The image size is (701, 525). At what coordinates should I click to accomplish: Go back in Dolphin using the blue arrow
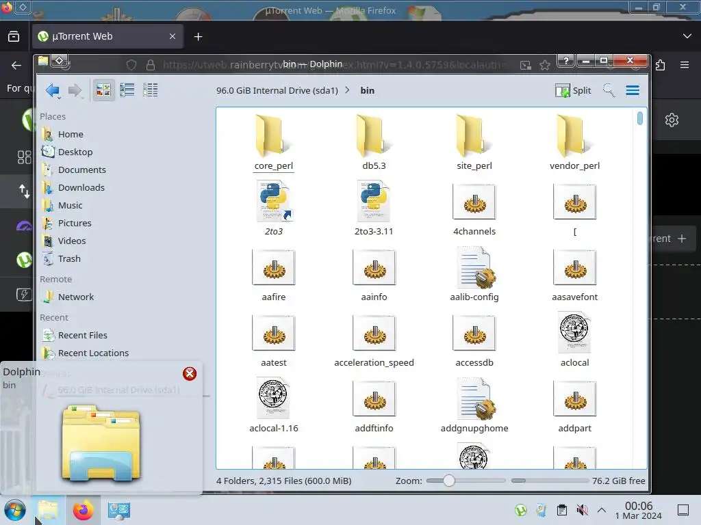pyautogui.click(x=53, y=91)
